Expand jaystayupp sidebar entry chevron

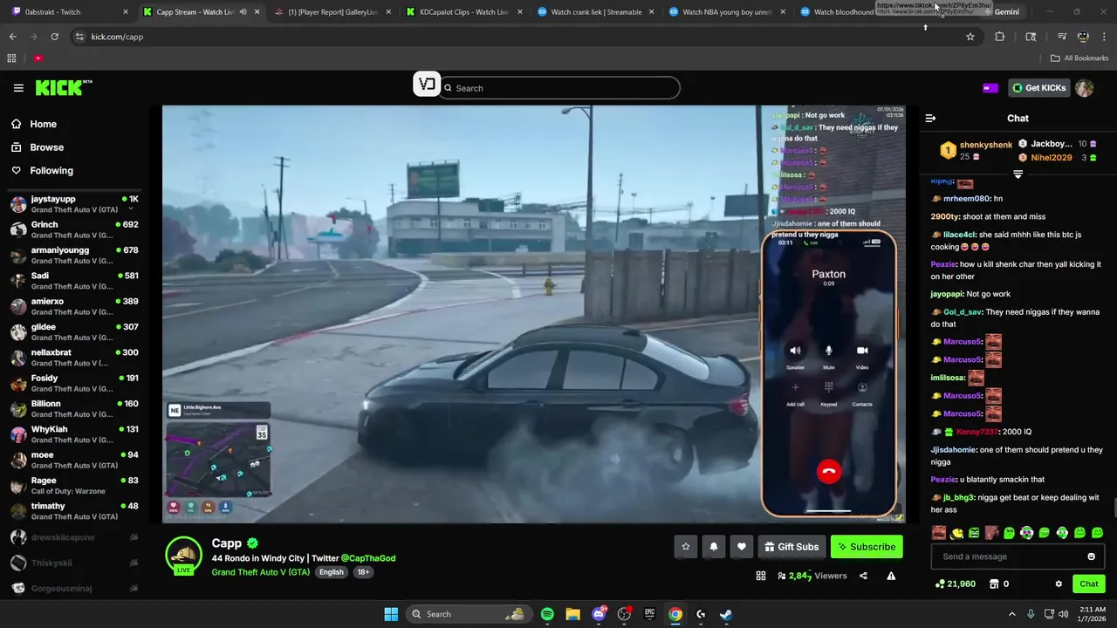(x=131, y=209)
